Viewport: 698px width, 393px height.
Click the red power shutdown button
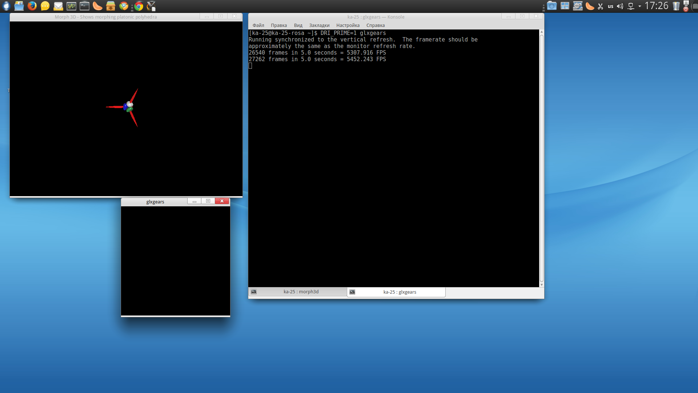click(x=686, y=9)
